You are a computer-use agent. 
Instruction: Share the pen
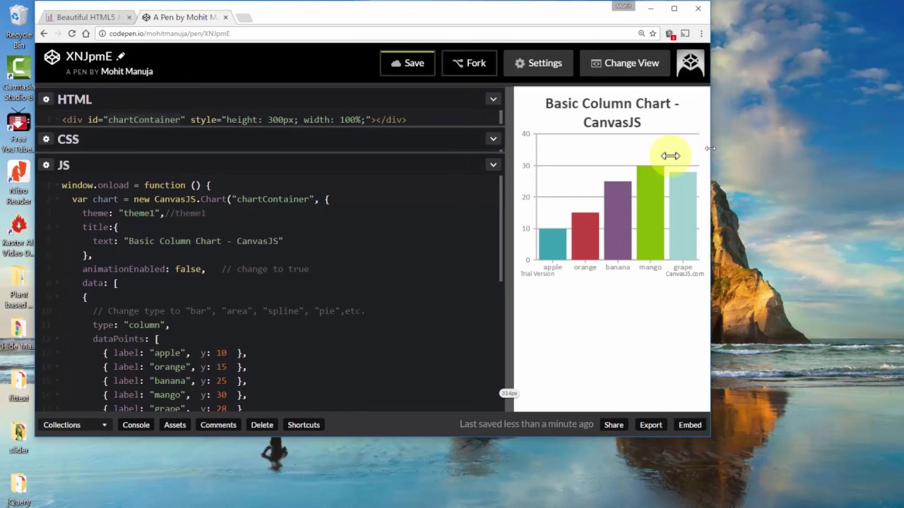[x=614, y=425]
